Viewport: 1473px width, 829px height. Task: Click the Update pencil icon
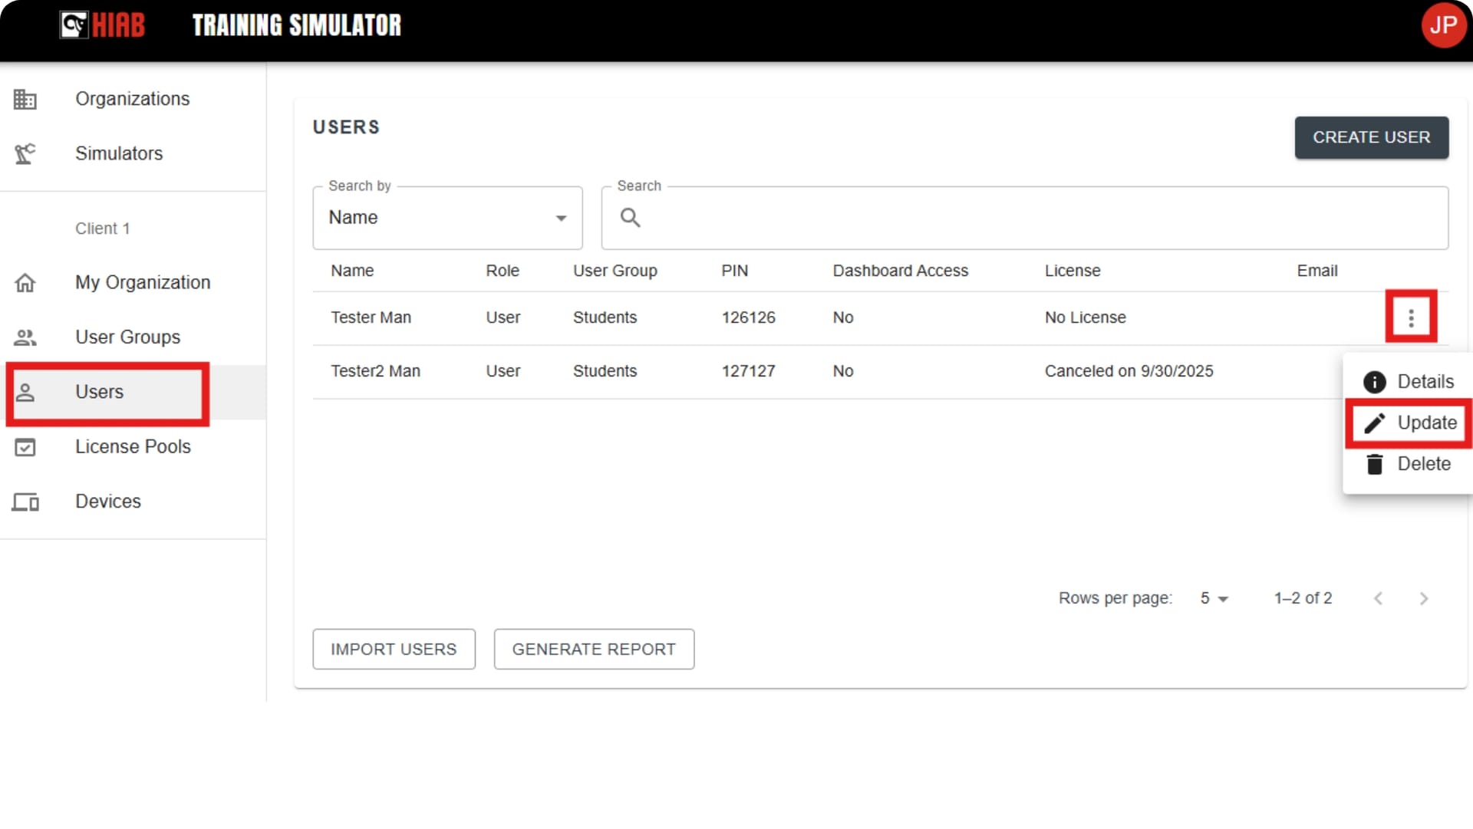tap(1374, 423)
